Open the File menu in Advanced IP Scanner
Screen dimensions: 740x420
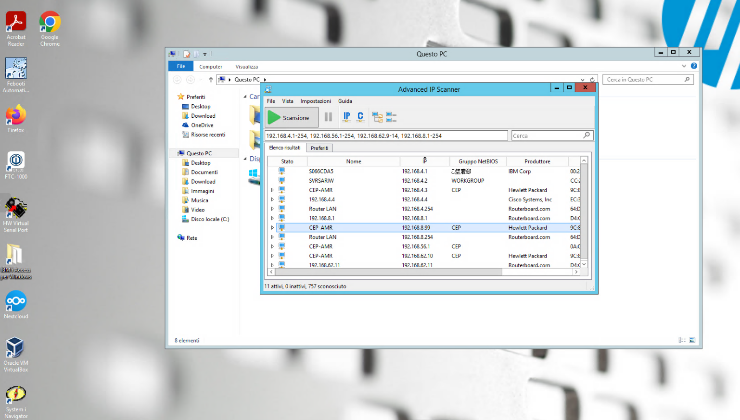[271, 101]
